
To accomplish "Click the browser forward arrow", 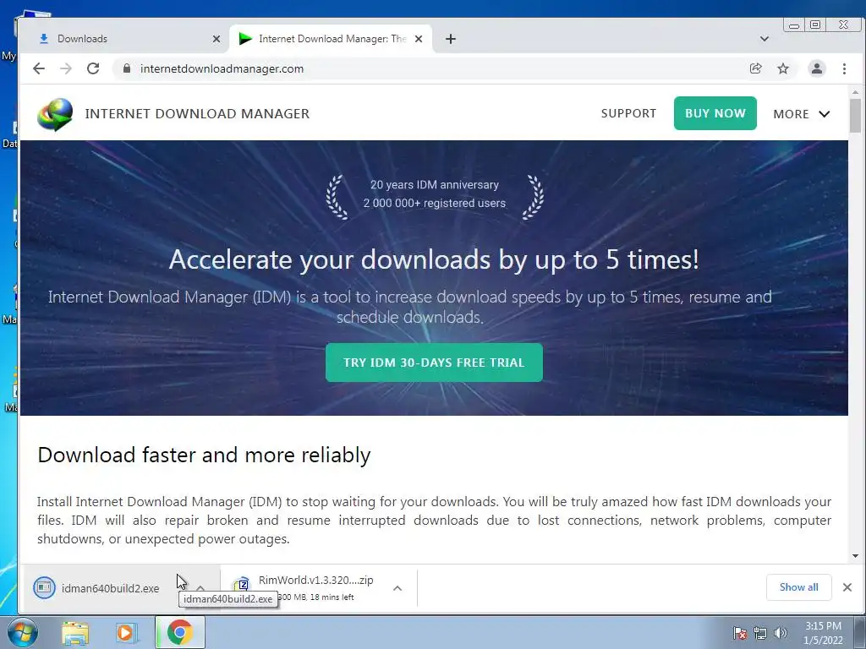I will coord(66,68).
